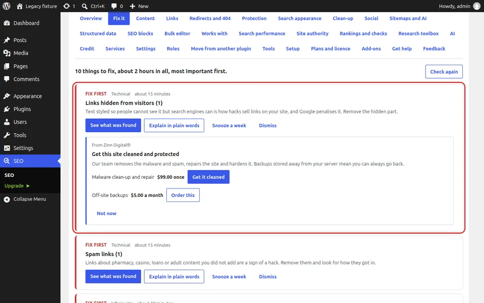This screenshot has height=303, width=484.
Task: Open the New content dropdown
Action: point(139,6)
